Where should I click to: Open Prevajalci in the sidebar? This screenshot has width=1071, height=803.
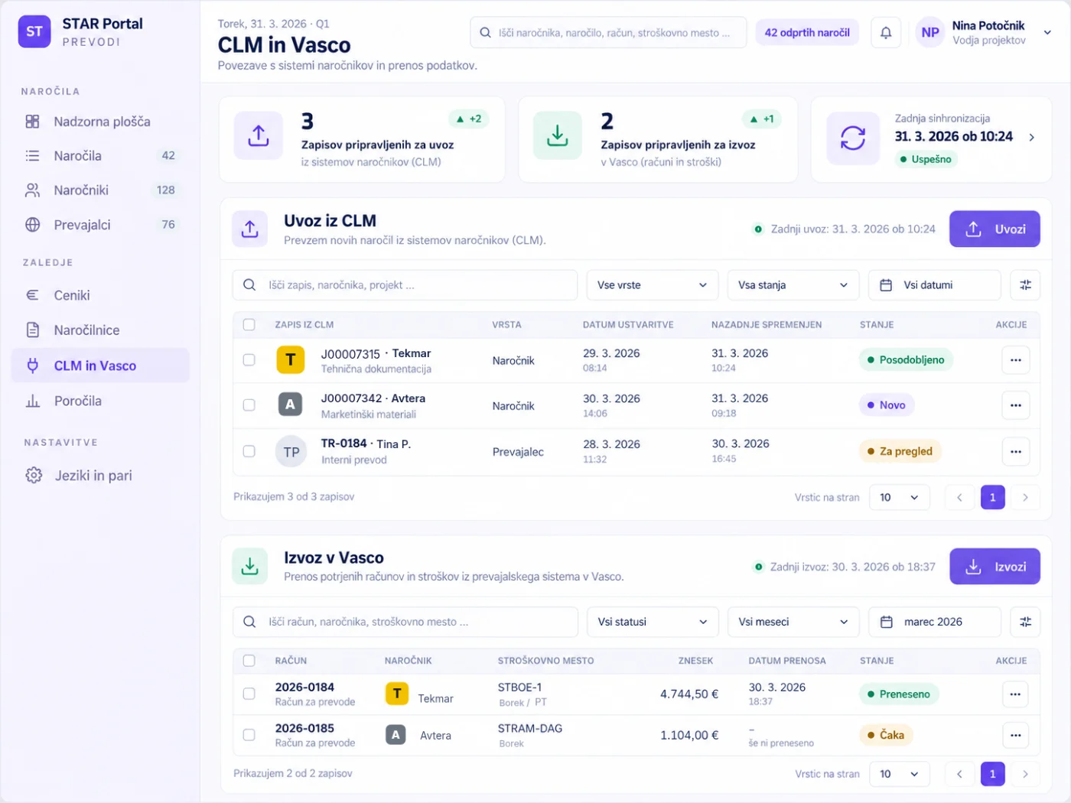tap(101, 225)
